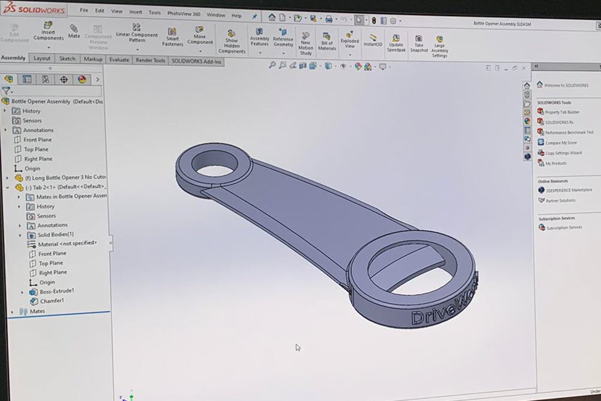Click Show Hidden Components
601x401 pixels.
231,41
